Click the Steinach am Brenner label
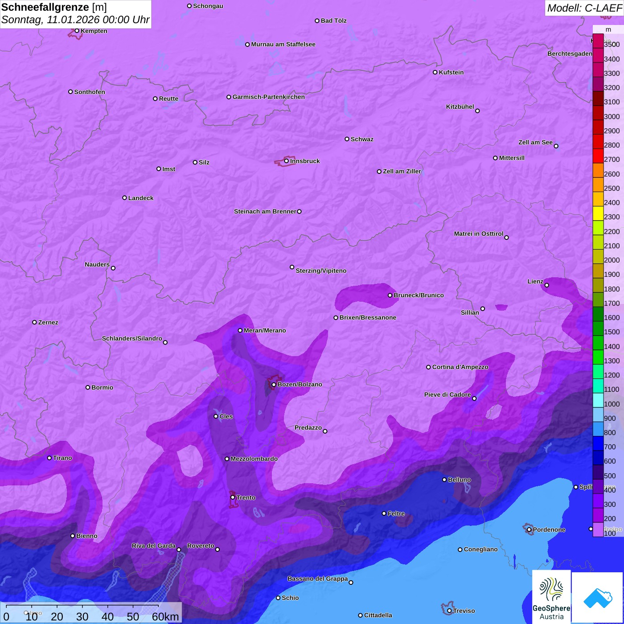Screen dimensions: 624x624 click(x=265, y=211)
